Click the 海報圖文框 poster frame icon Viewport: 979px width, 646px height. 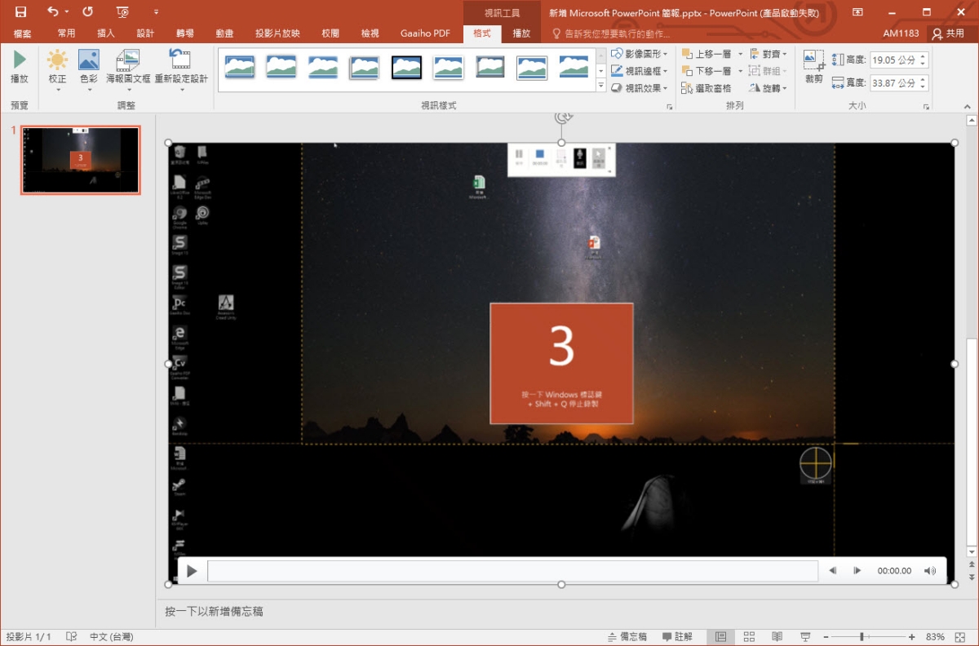point(128,61)
